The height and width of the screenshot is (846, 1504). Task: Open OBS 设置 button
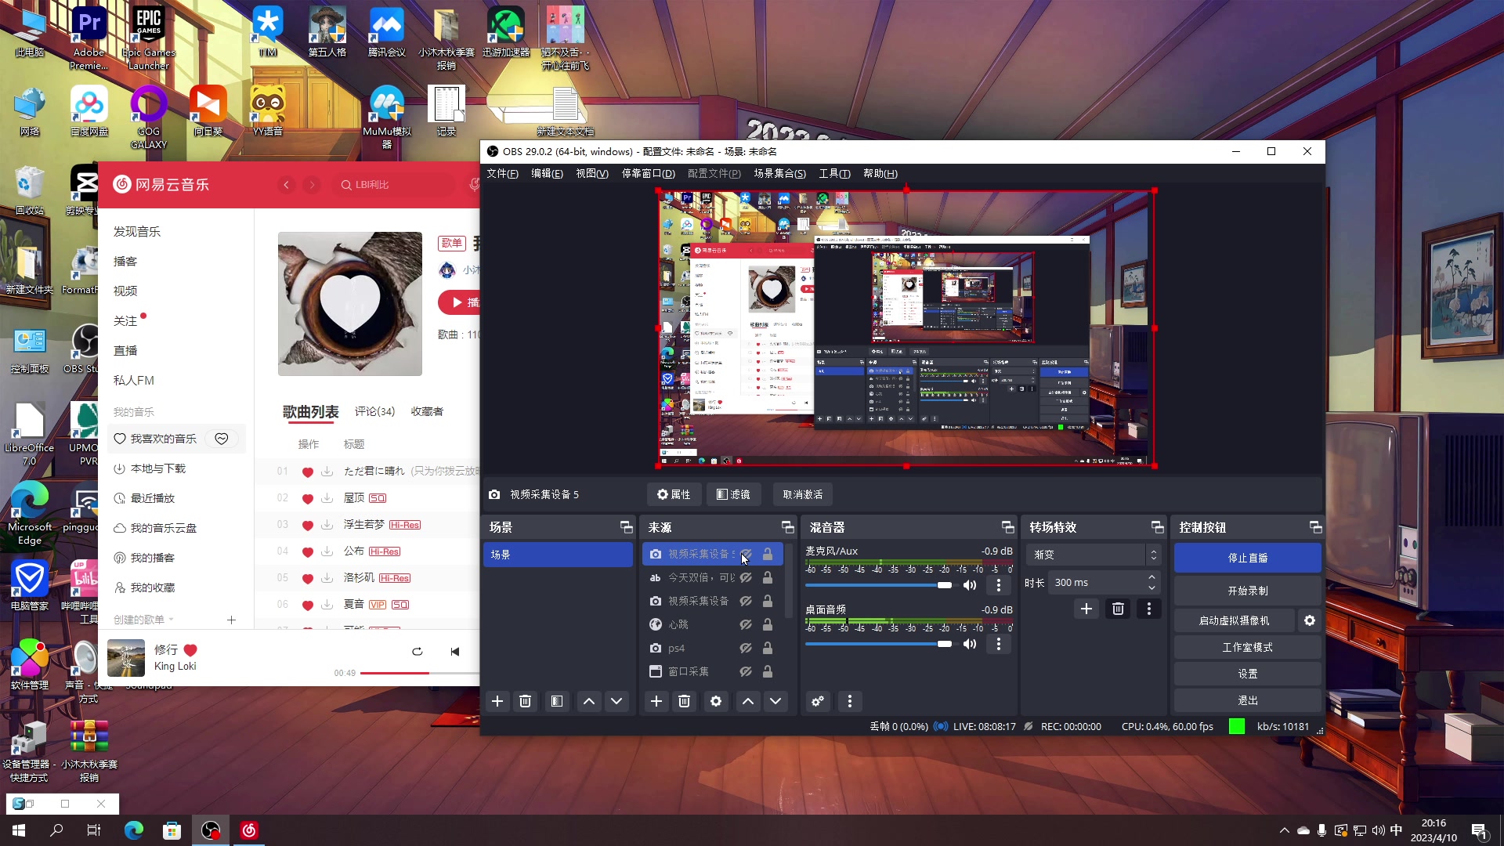coord(1248,674)
